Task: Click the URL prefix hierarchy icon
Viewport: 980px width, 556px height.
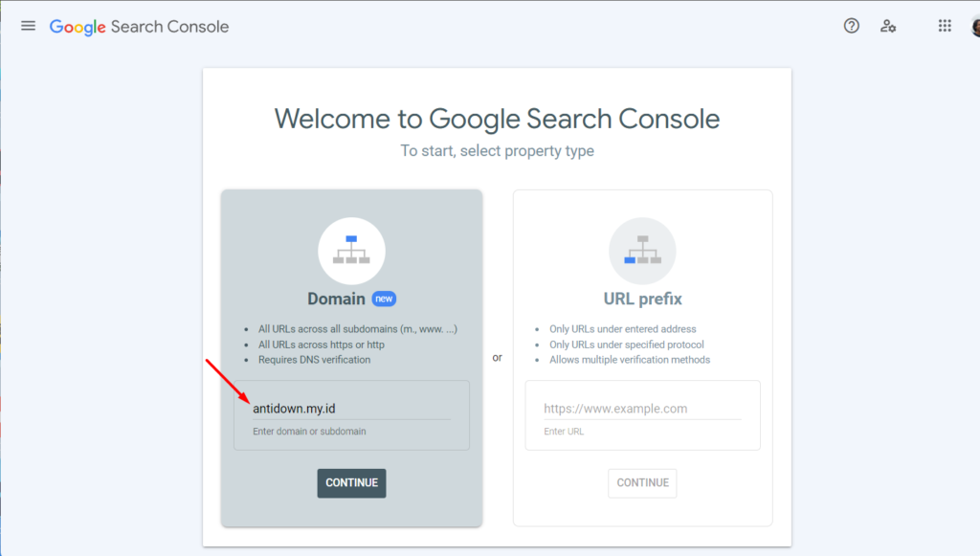Action: [x=642, y=251]
